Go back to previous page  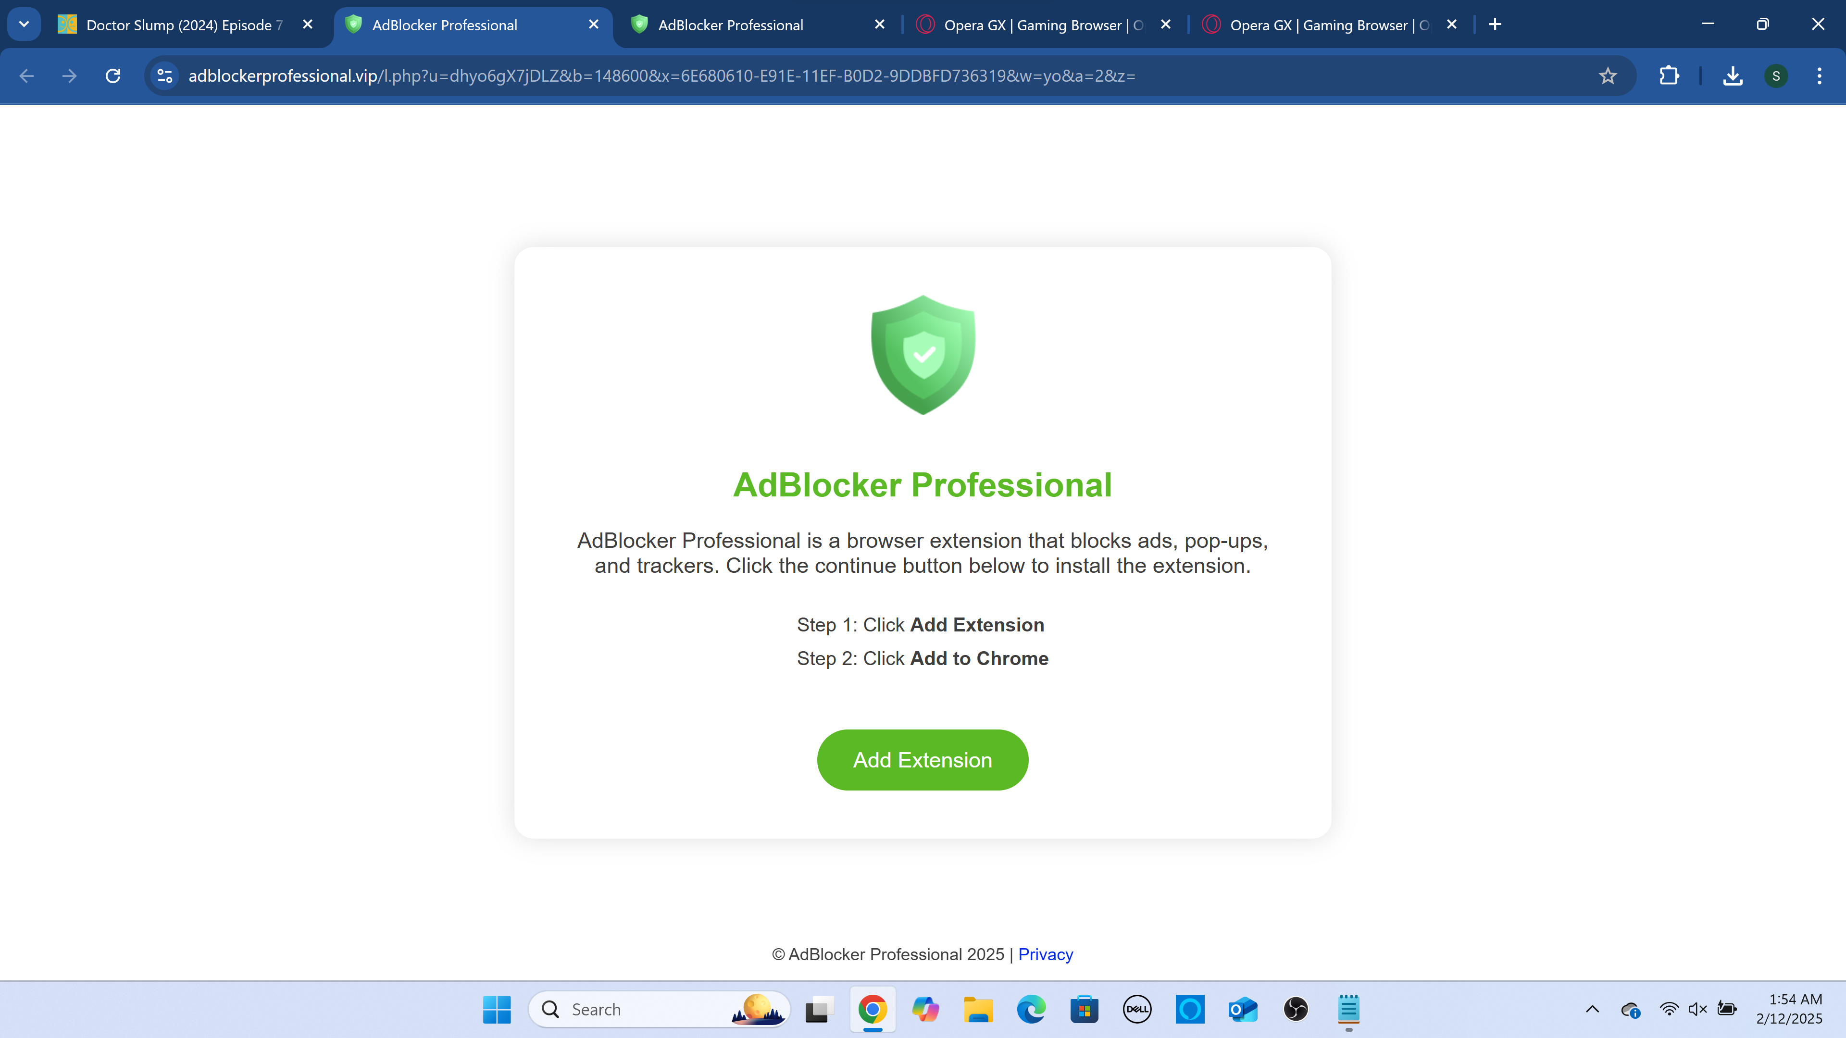[26, 76]
